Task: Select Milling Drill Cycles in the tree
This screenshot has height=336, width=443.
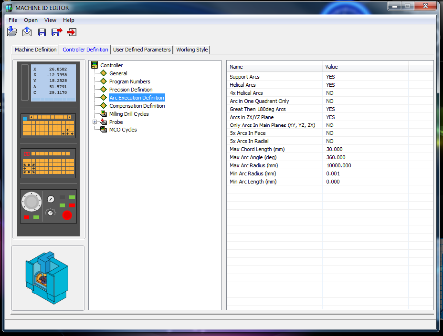Action: pos(129,114)
